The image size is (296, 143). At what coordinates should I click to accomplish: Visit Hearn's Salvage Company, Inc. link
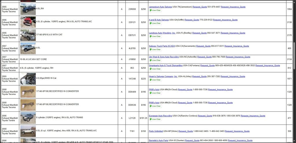click(163, 76)
